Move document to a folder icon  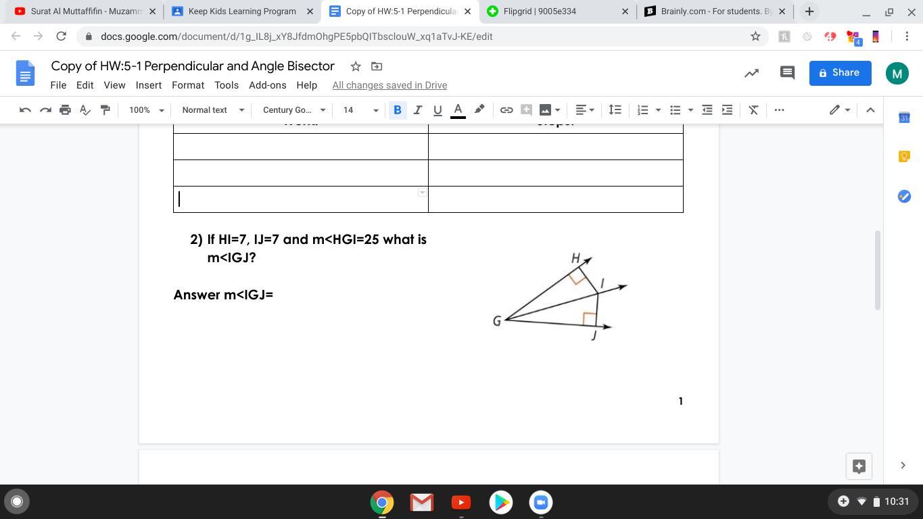click(377, 66)
